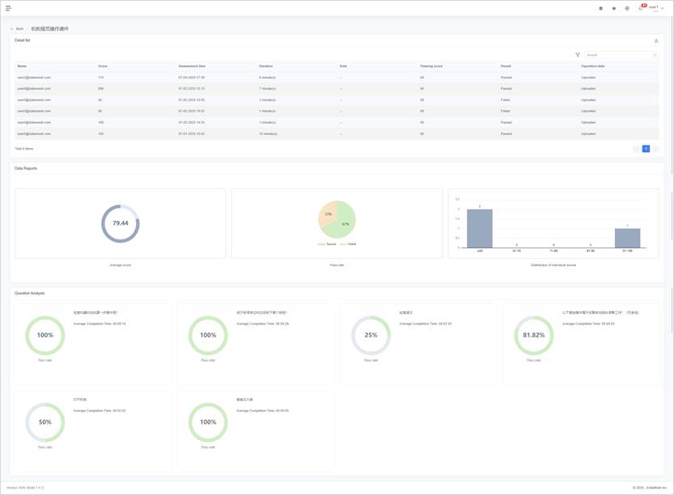
Task: Select page 1 in pagination
Action: coord(646,149)
